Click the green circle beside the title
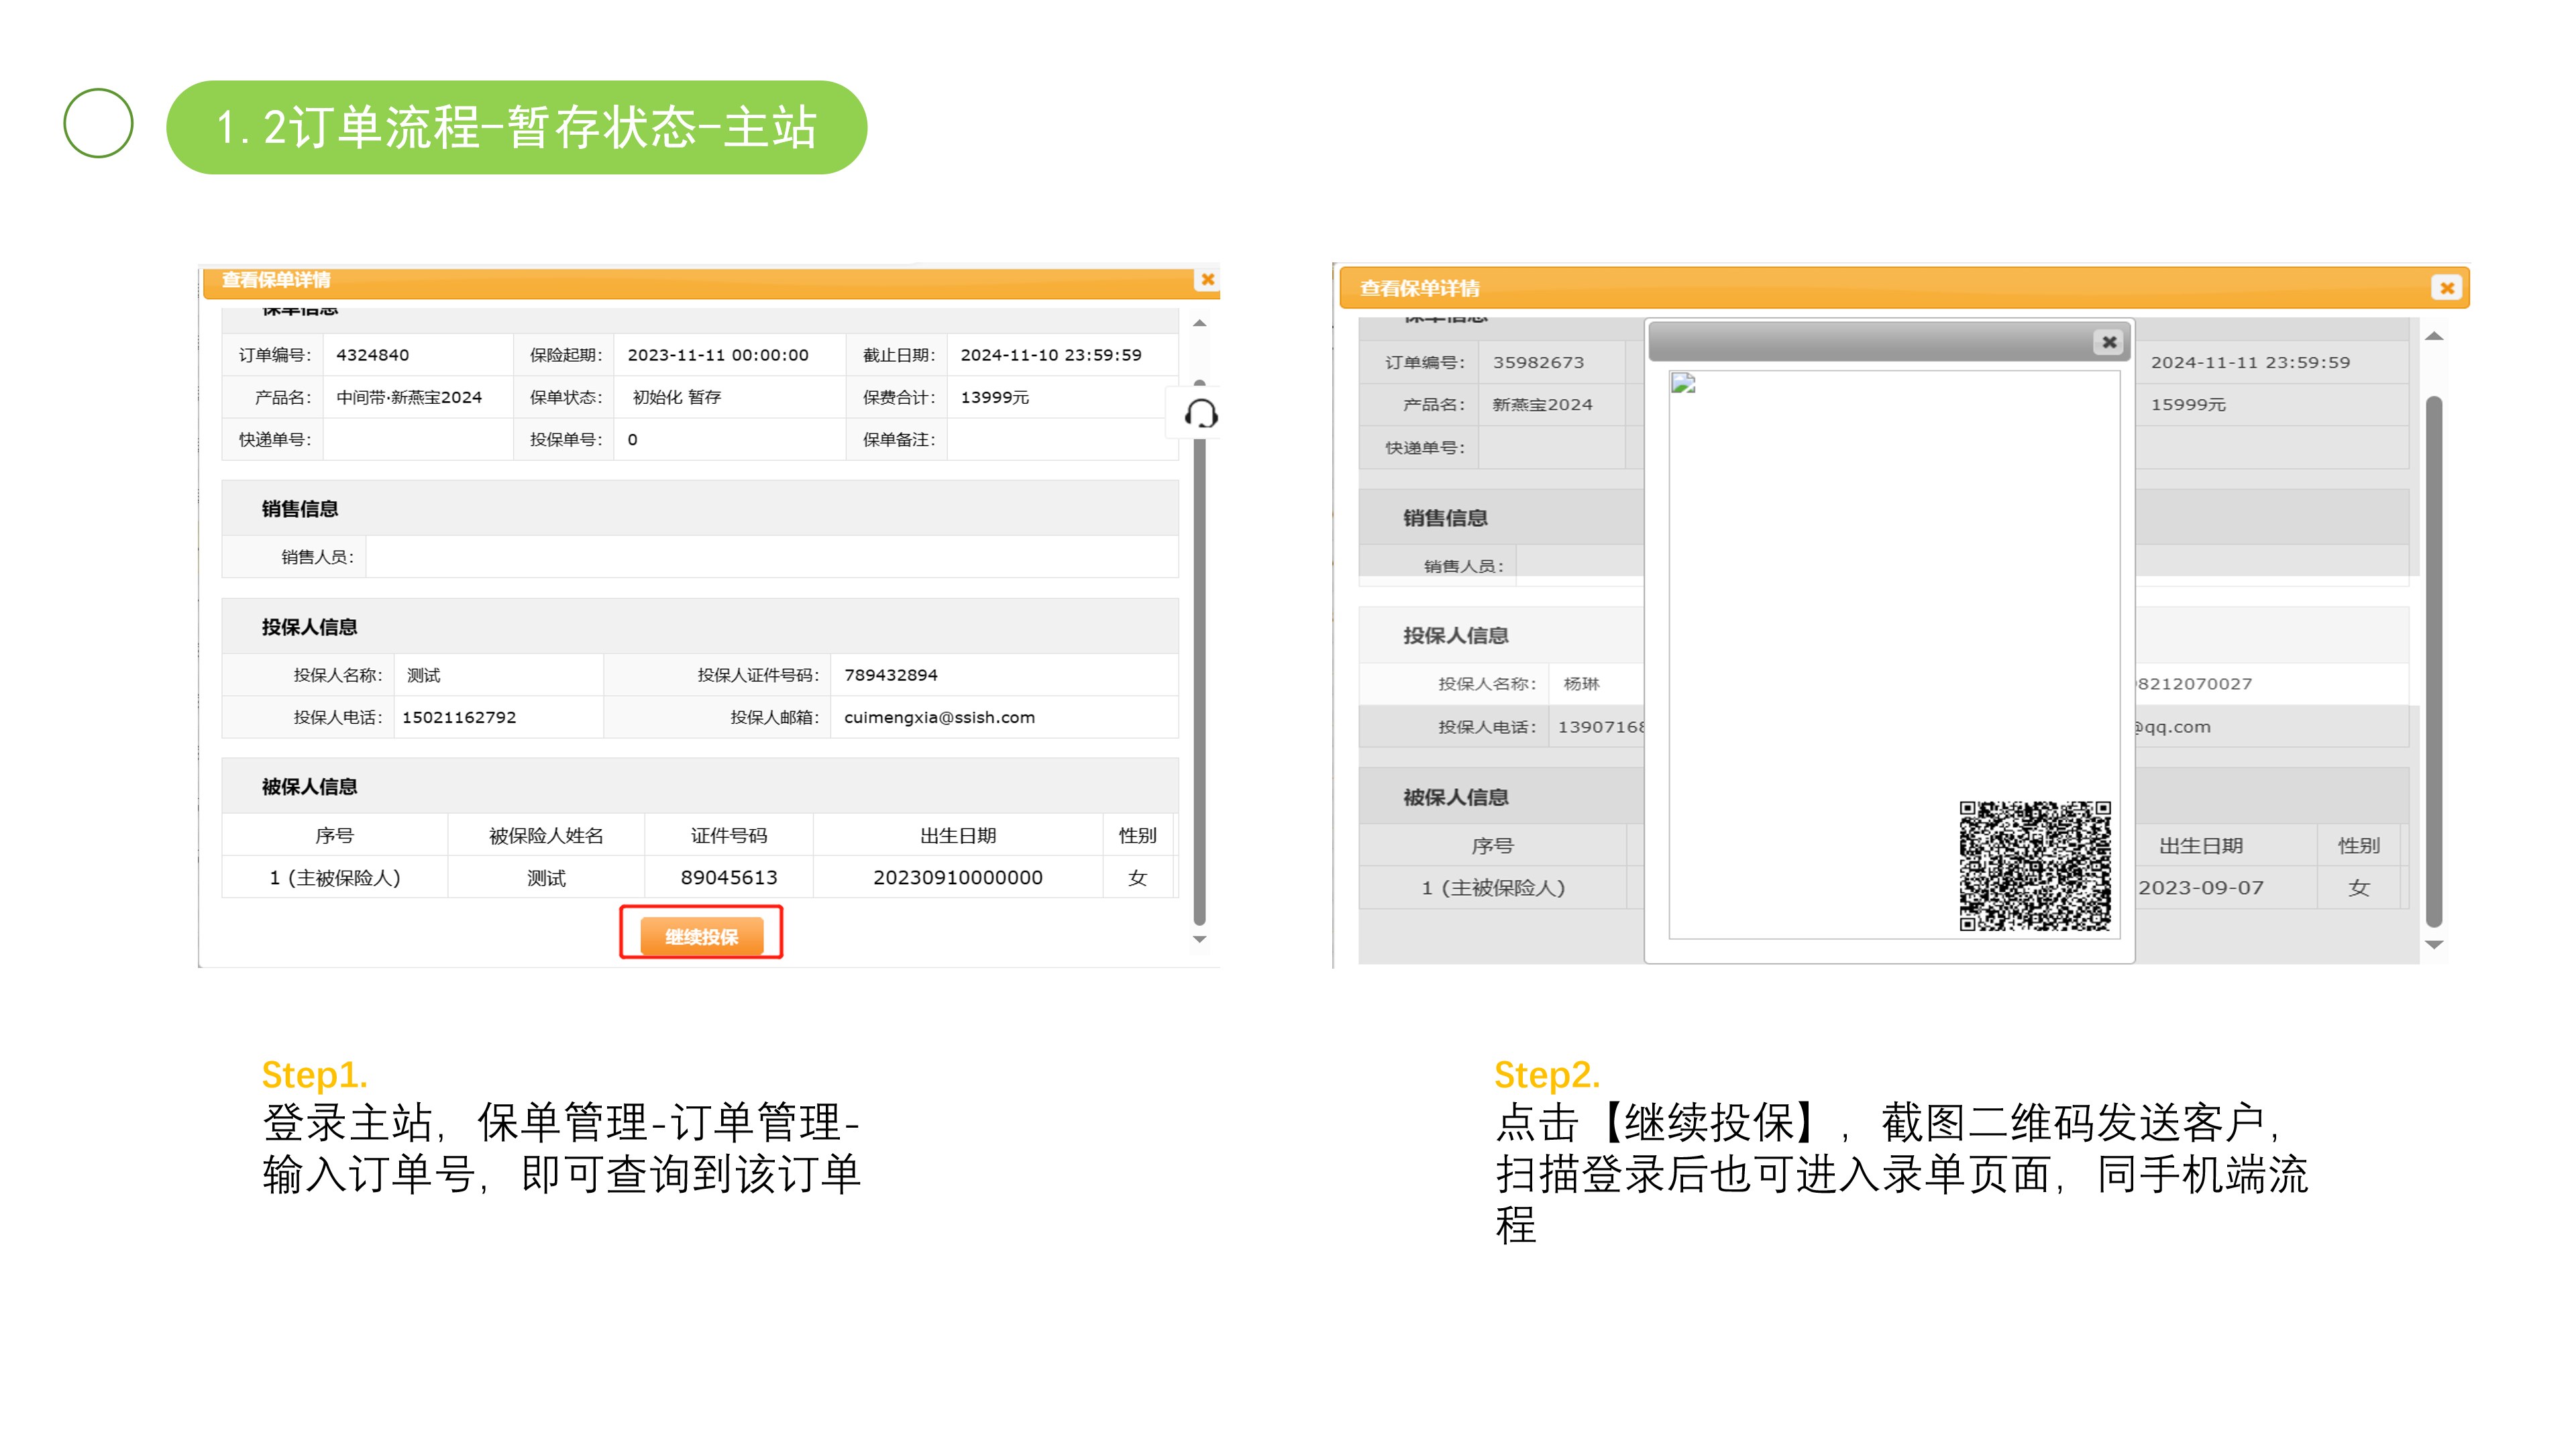Screen dimensions: 2576x1449 pyautogui.click(x=98, y=123)
